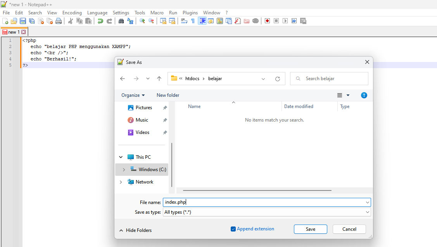Click the Undo arrow icon
The height and width of the screenshot is (247, 437).
coord(100,21)
